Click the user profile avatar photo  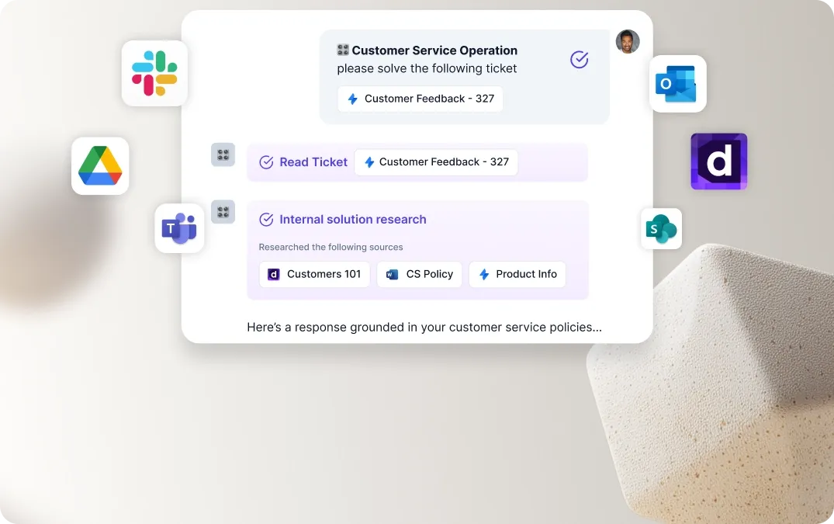click(x=628, y=41)
